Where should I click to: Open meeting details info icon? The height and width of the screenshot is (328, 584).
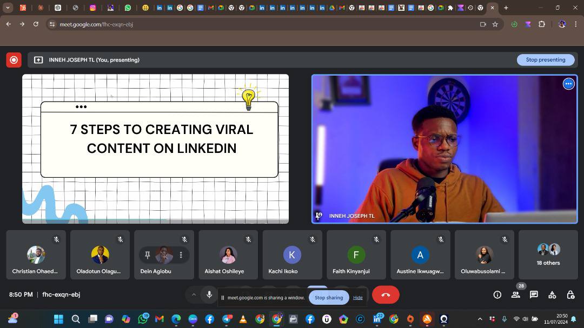(497, 295)
